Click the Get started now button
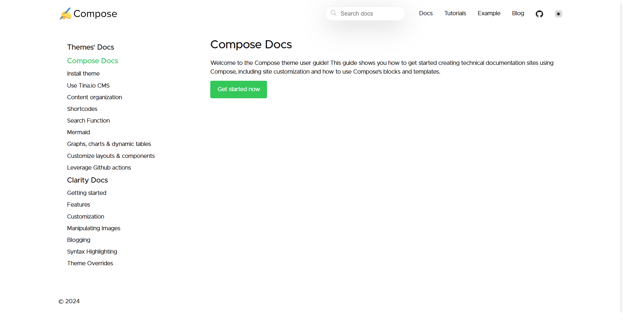This screenshot has height=322, width=623. (x=238, y=89)
